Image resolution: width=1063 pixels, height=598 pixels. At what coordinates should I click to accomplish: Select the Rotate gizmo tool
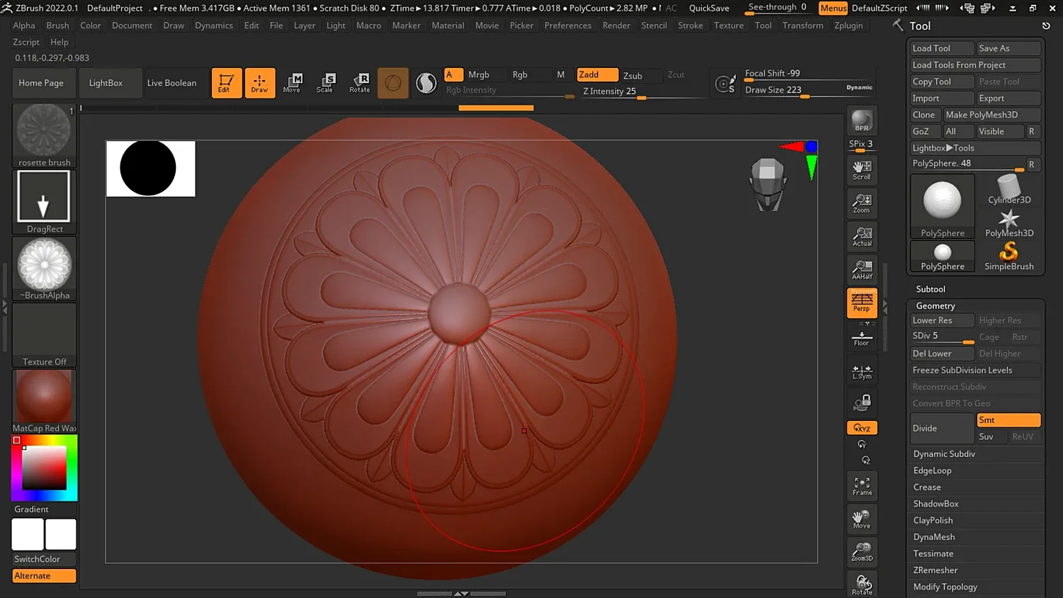coord(359,82)
